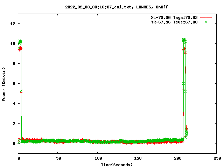Click the green peak cluster above 10 Kelvin near 210 seconds
Screen dimensions: 224x168
[x=184, y=41]
